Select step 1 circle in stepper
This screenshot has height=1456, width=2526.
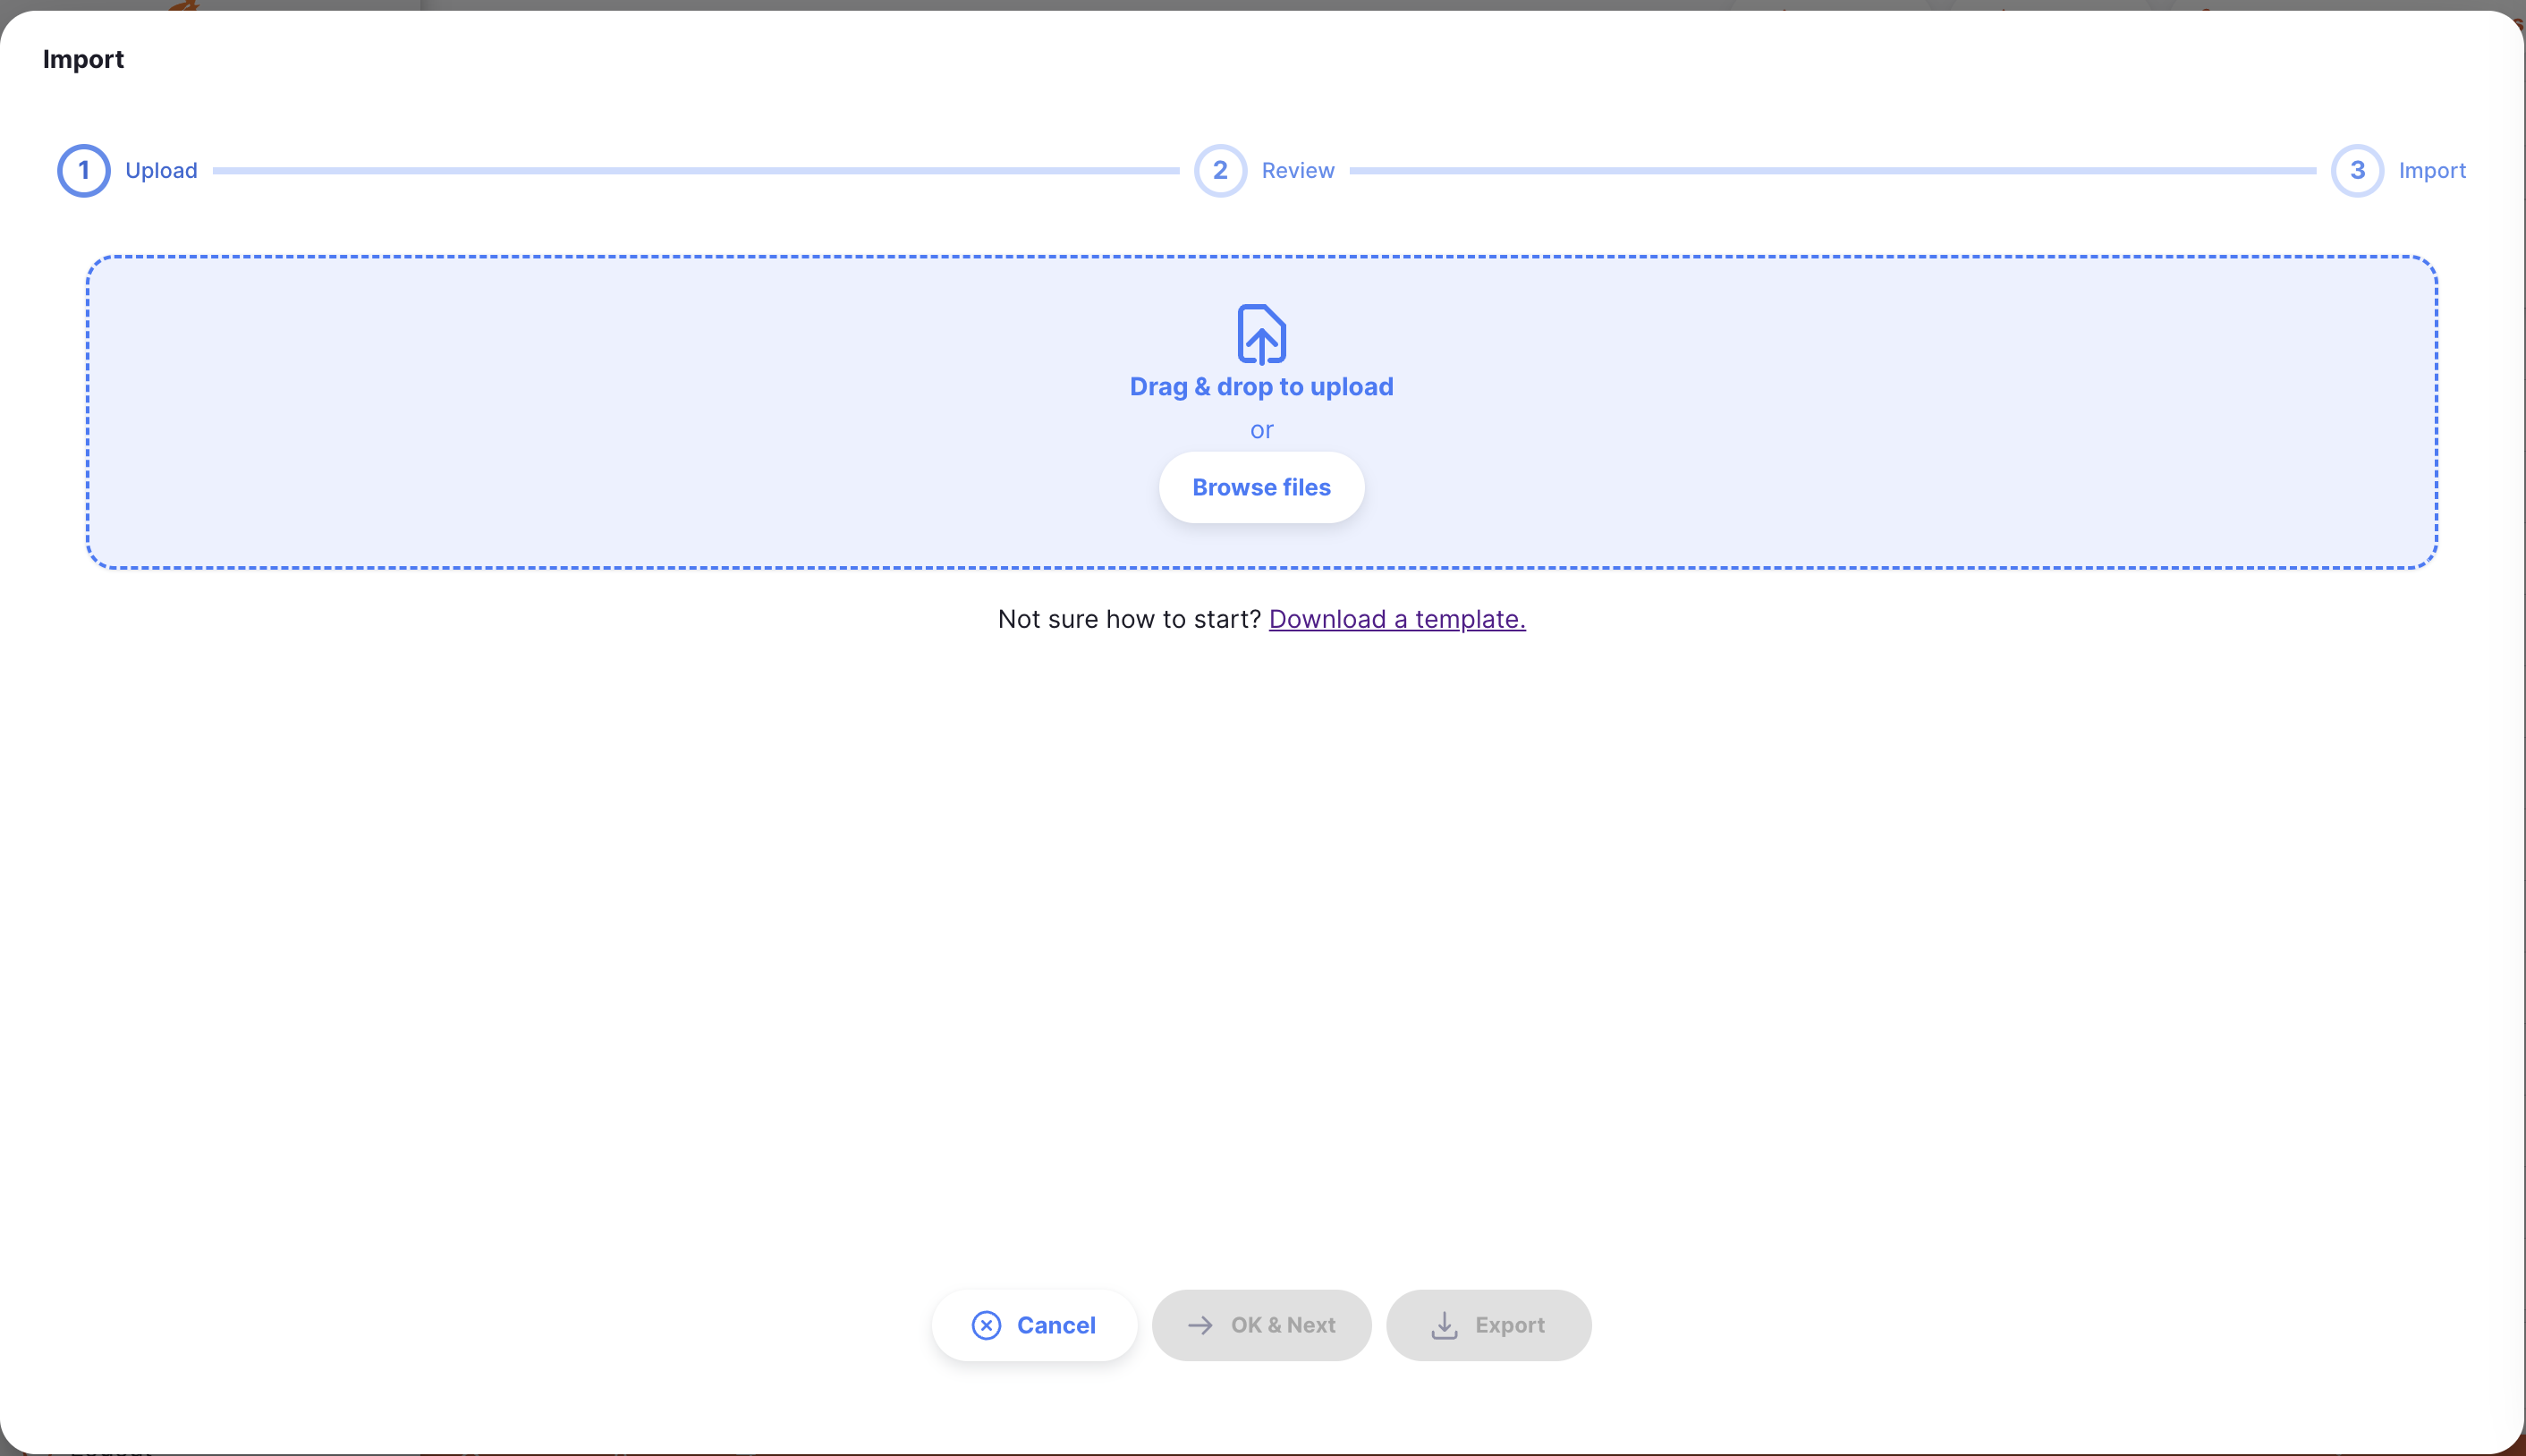(84, 171)
